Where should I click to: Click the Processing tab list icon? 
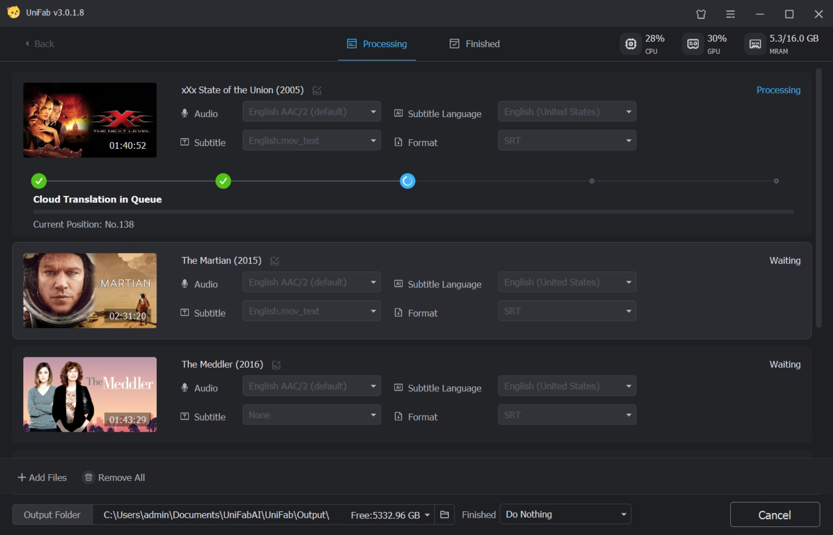coord(352,44)
